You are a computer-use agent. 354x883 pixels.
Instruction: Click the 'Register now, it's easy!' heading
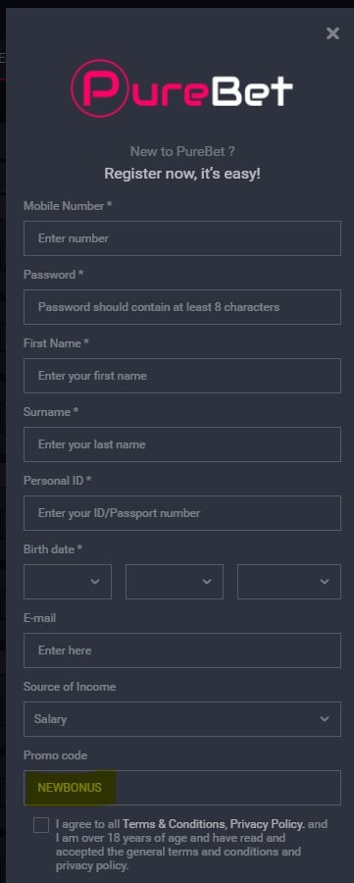[182, 174]
